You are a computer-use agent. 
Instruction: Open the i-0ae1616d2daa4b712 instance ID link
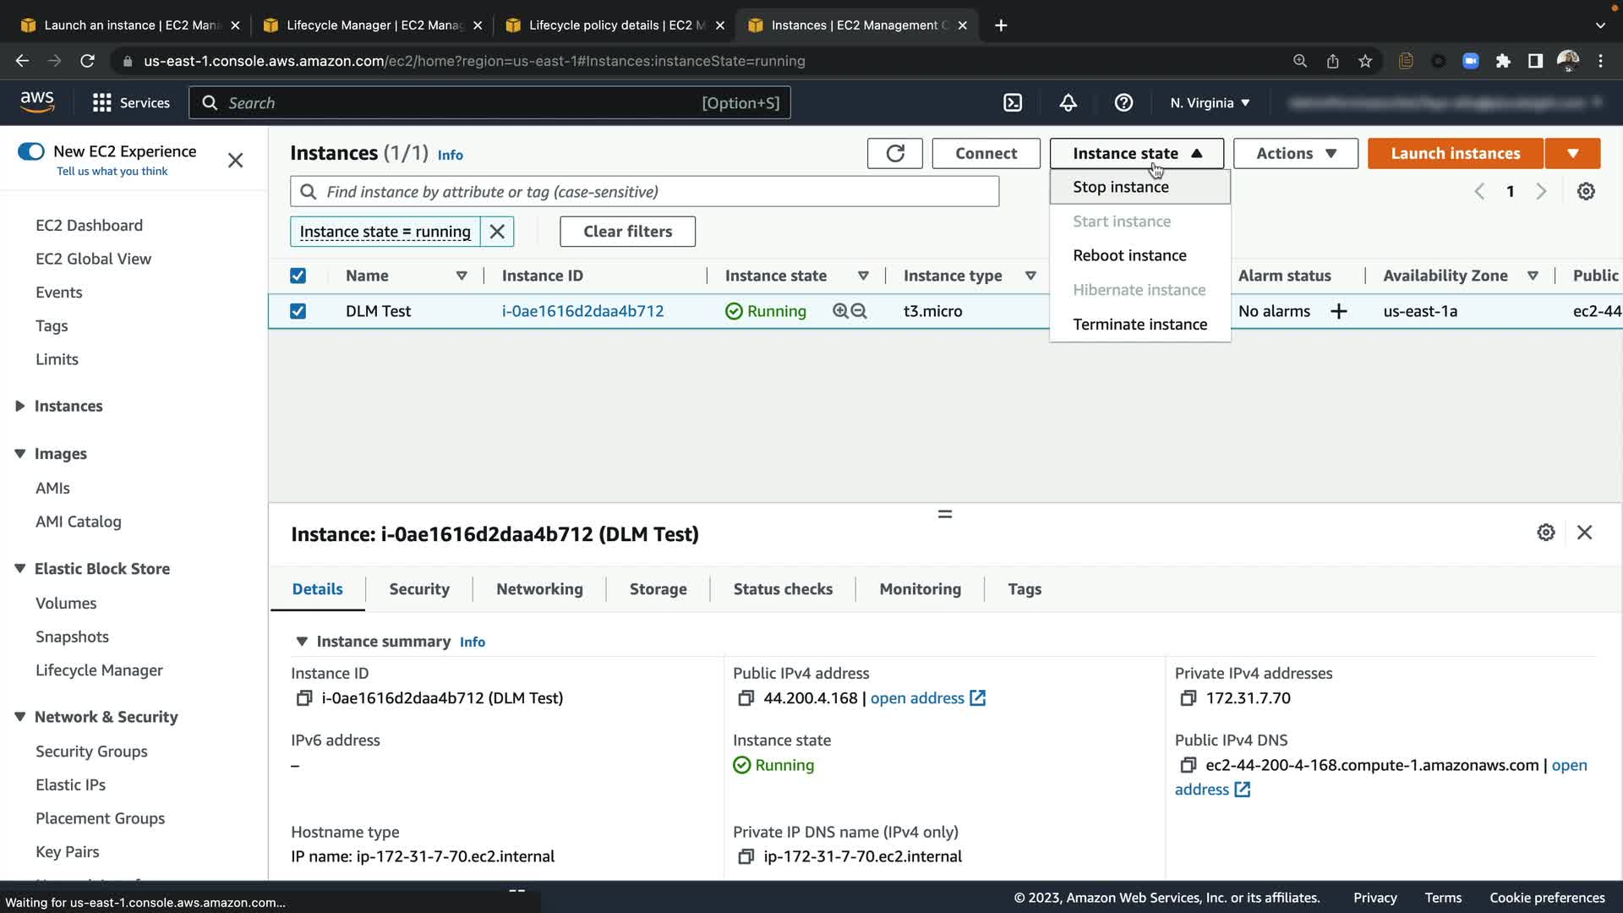[582, 311]
